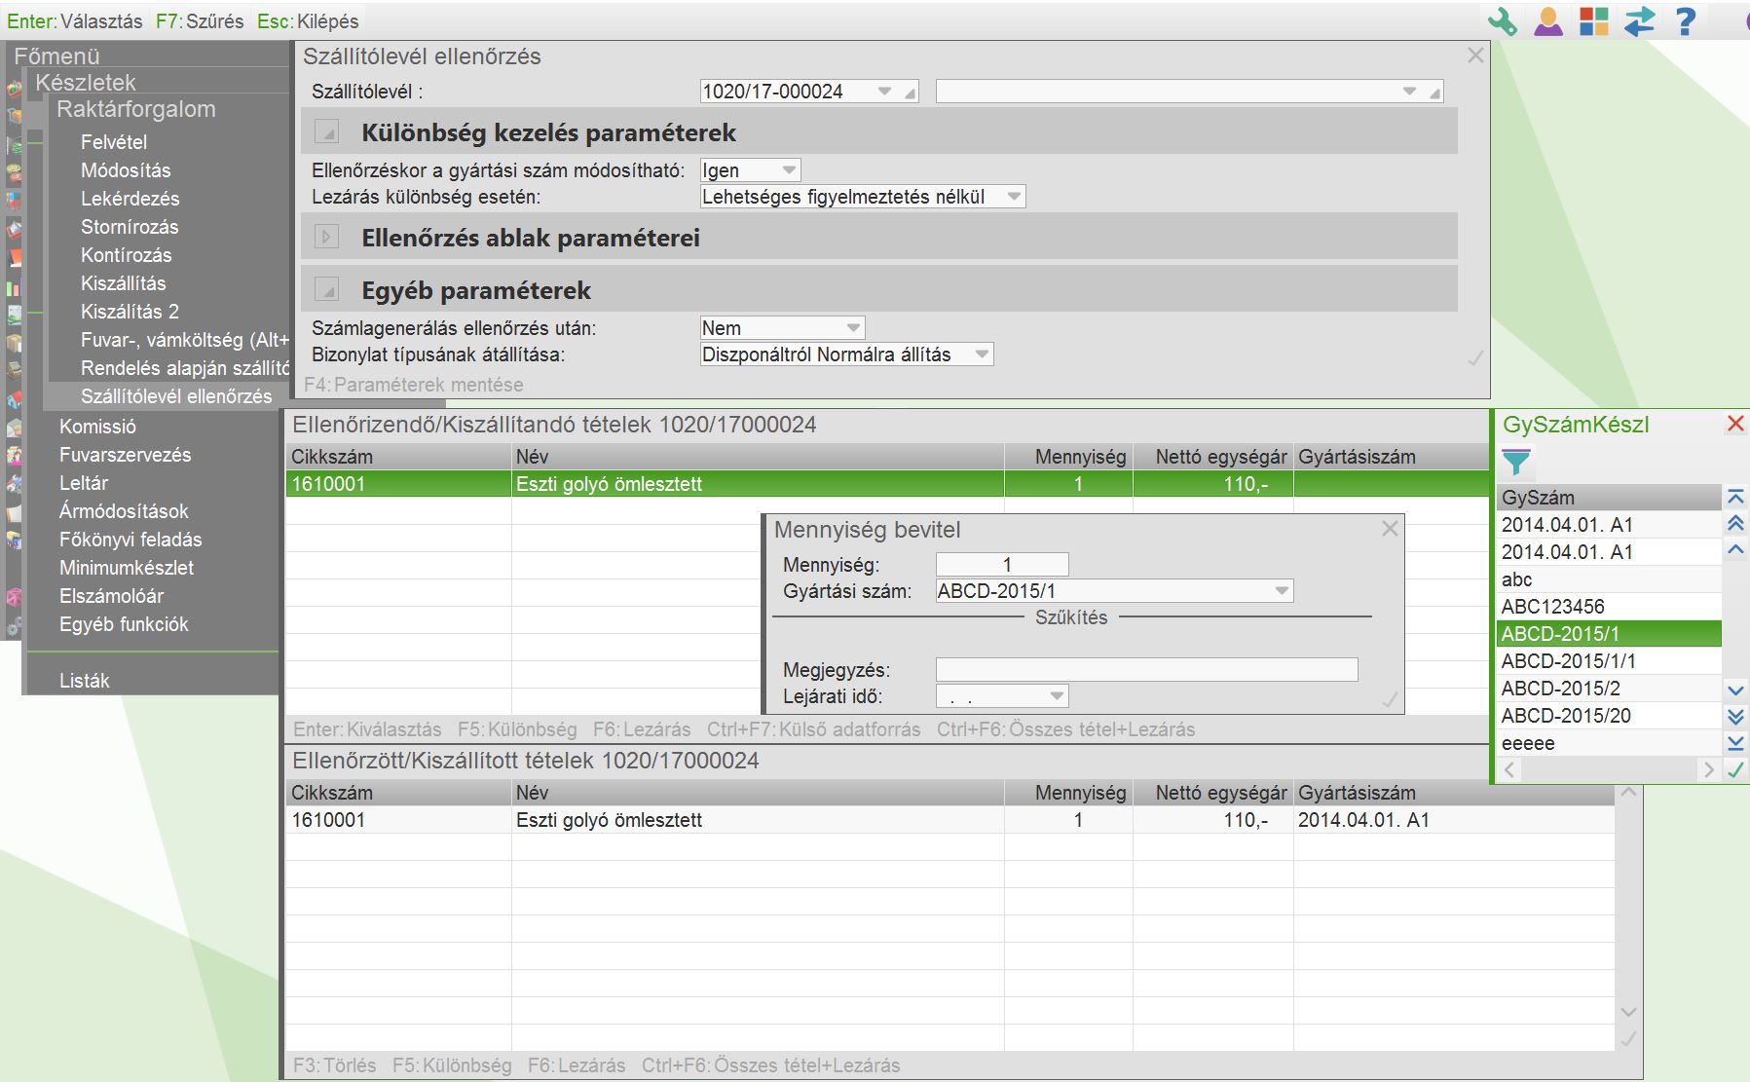
Task: Page up in GySzám list with double chevron
Action: pos(1735,524)
